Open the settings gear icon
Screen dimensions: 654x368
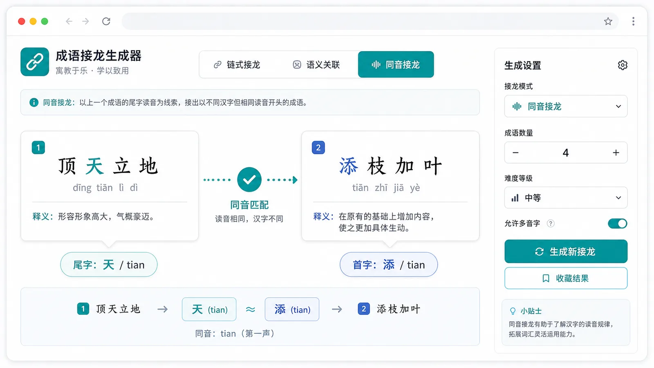click(x=623, y=65)
